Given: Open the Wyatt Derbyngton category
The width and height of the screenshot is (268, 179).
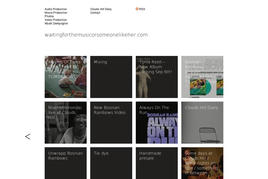Looking at the screenshot, I should tap(56, 23).
